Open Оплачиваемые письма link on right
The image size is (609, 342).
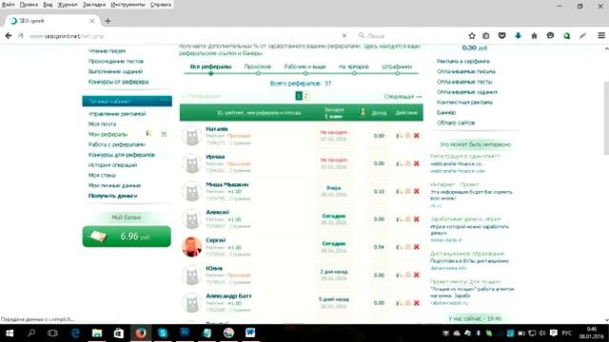click(465, 71)
